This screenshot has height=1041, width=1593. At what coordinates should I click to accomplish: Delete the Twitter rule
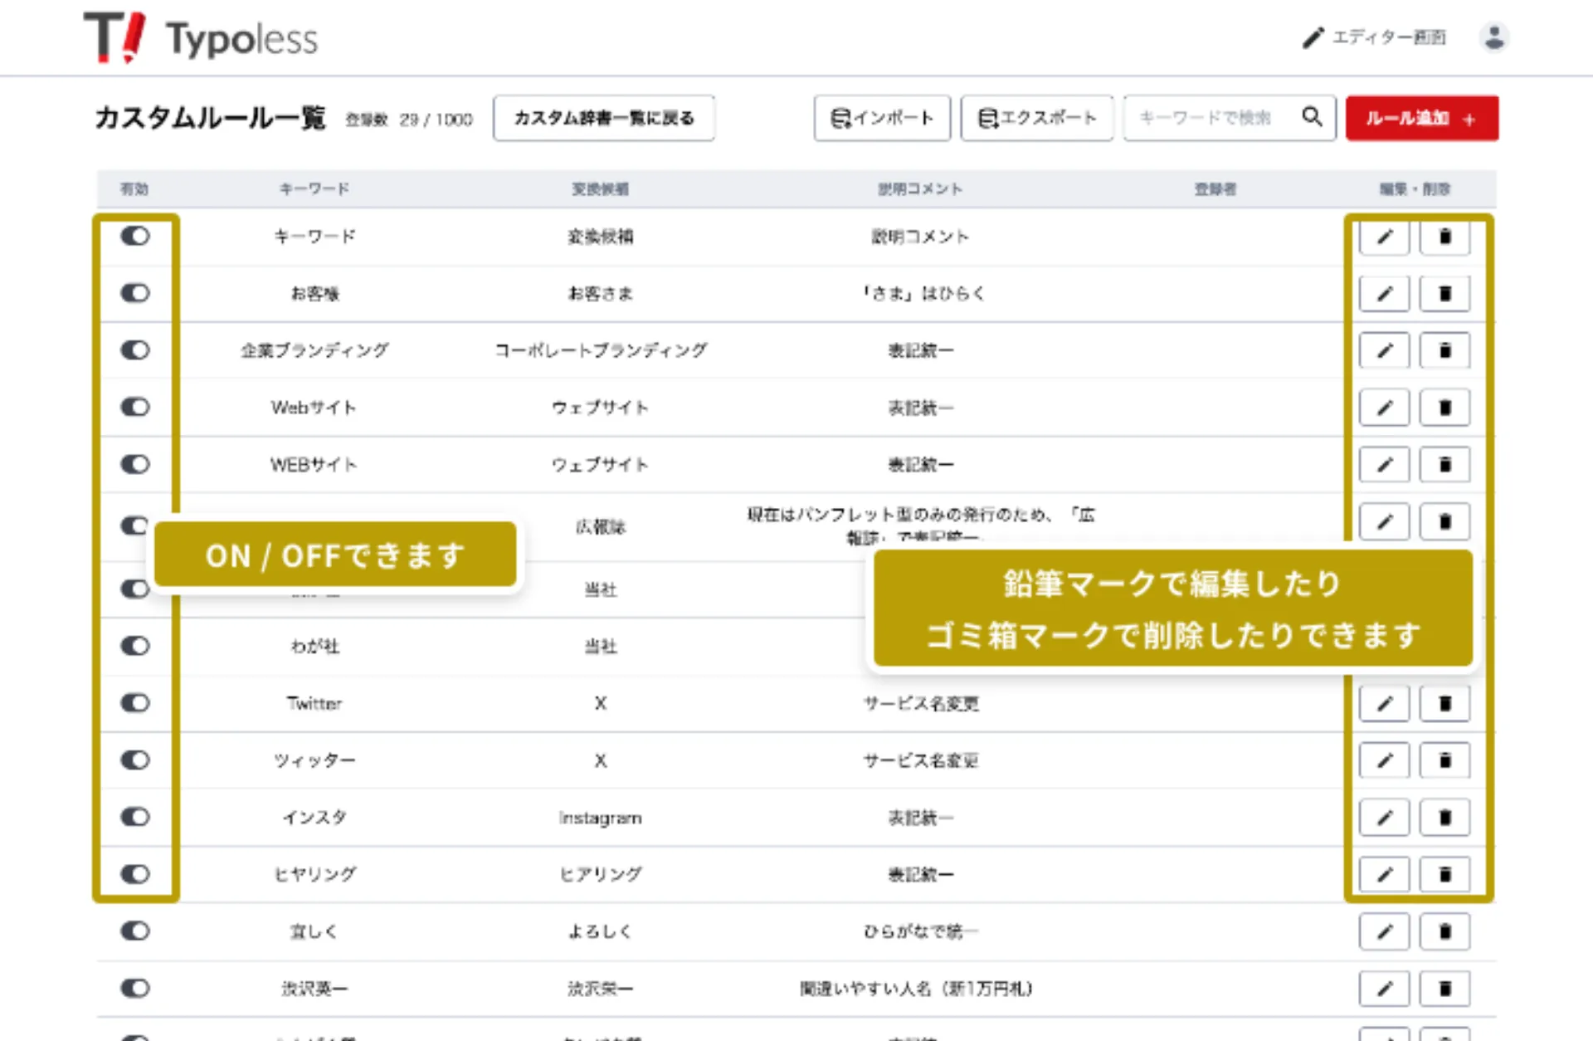tap(1444, 704)
